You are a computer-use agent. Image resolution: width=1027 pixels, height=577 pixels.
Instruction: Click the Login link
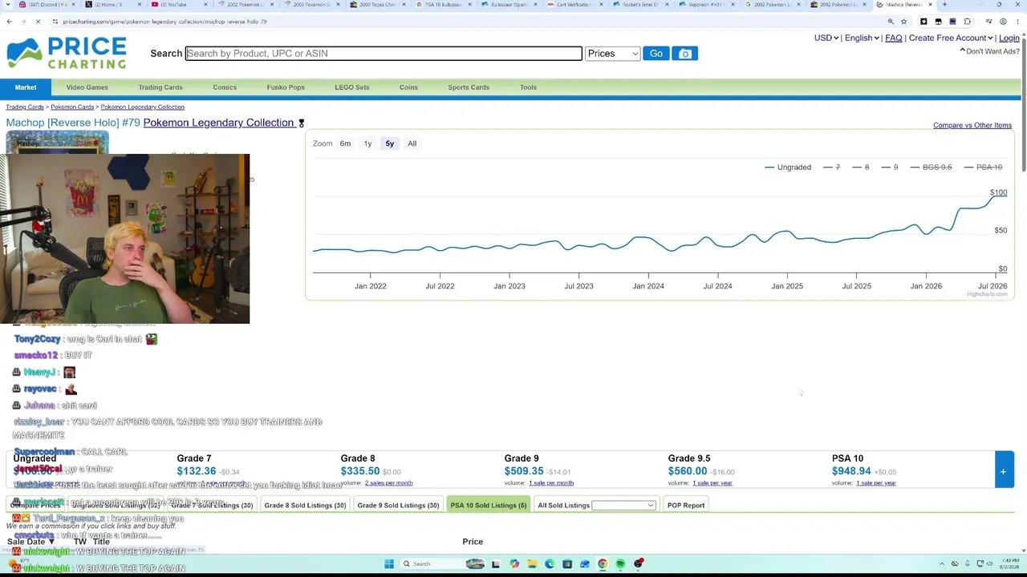(x=1009, y=38)
